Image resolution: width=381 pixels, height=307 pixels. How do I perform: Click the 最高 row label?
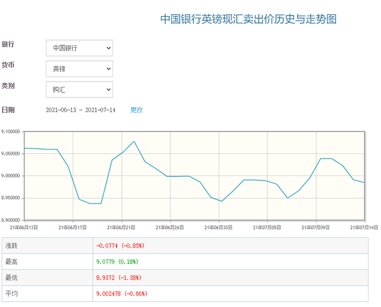pos(11,262)
